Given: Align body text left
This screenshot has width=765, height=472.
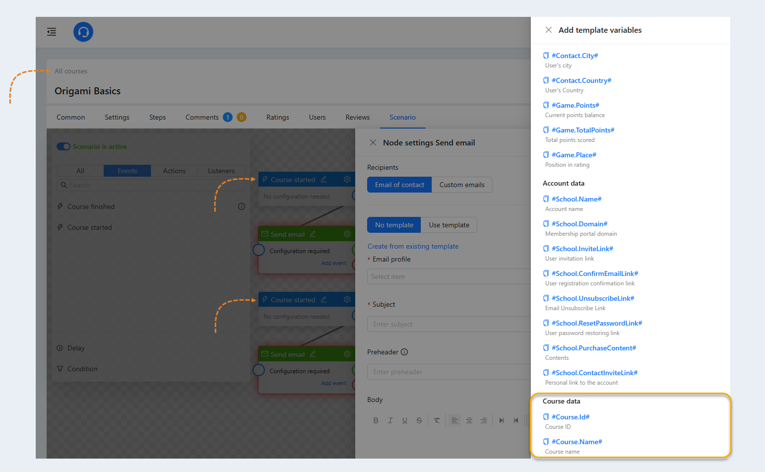Looking at the screenshot, I should 454,420.
